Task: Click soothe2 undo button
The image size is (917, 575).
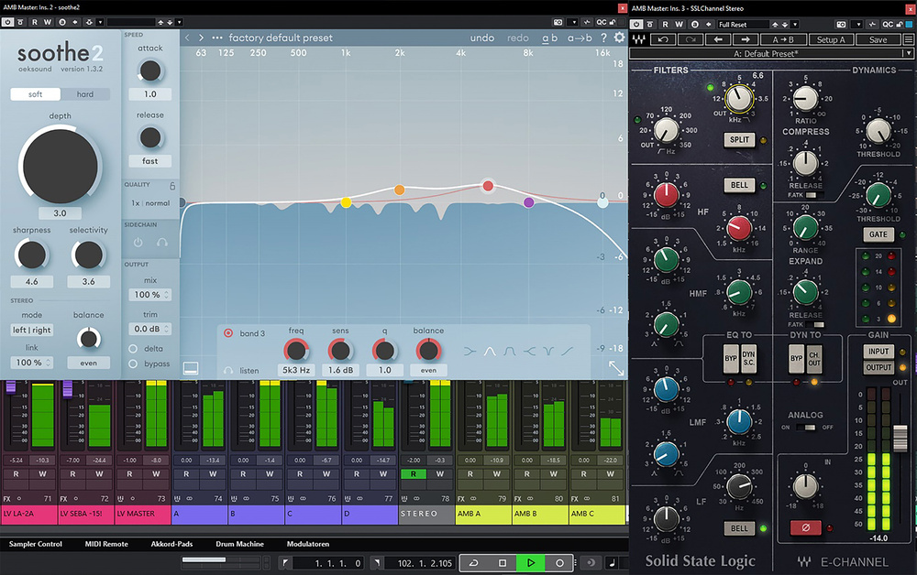Action: [x=482, y=38]
